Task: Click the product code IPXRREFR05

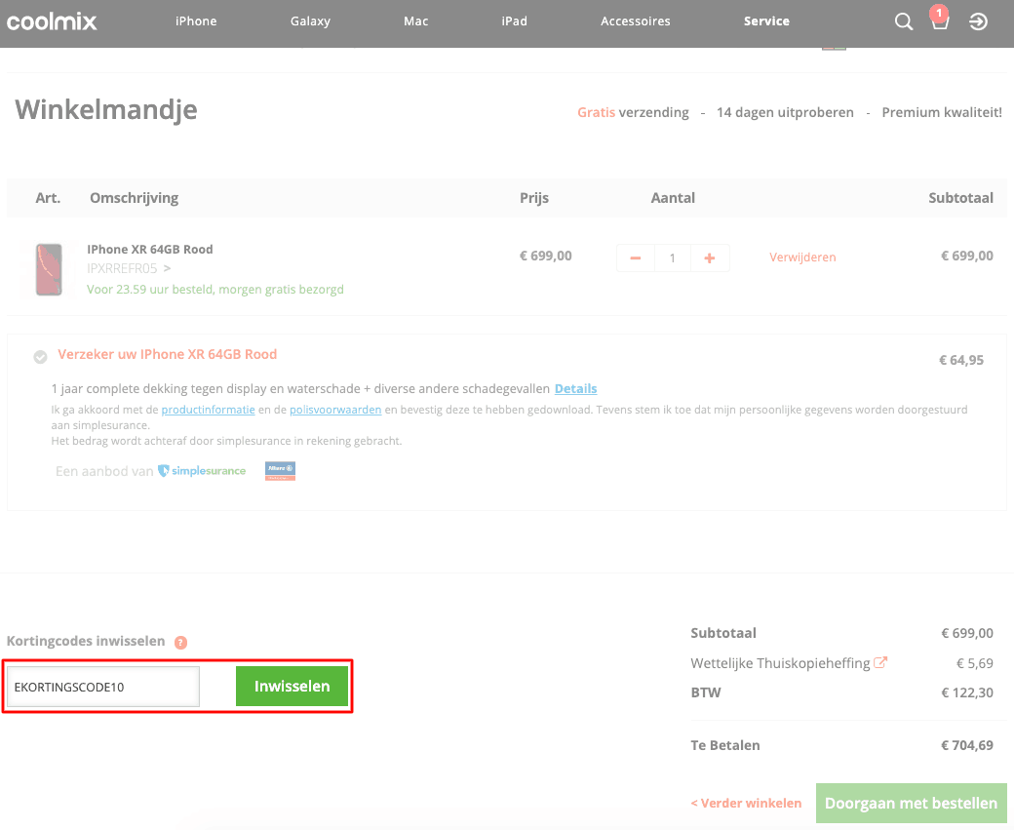Action: point(122,268)
